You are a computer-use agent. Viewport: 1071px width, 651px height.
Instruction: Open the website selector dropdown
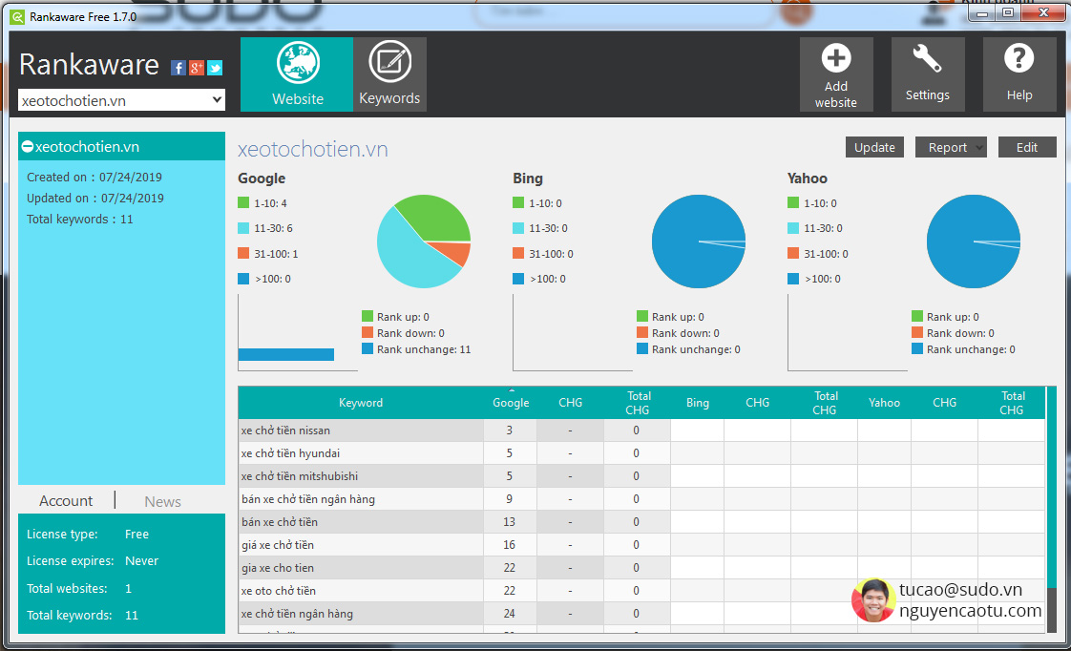[x=217, y=100]
